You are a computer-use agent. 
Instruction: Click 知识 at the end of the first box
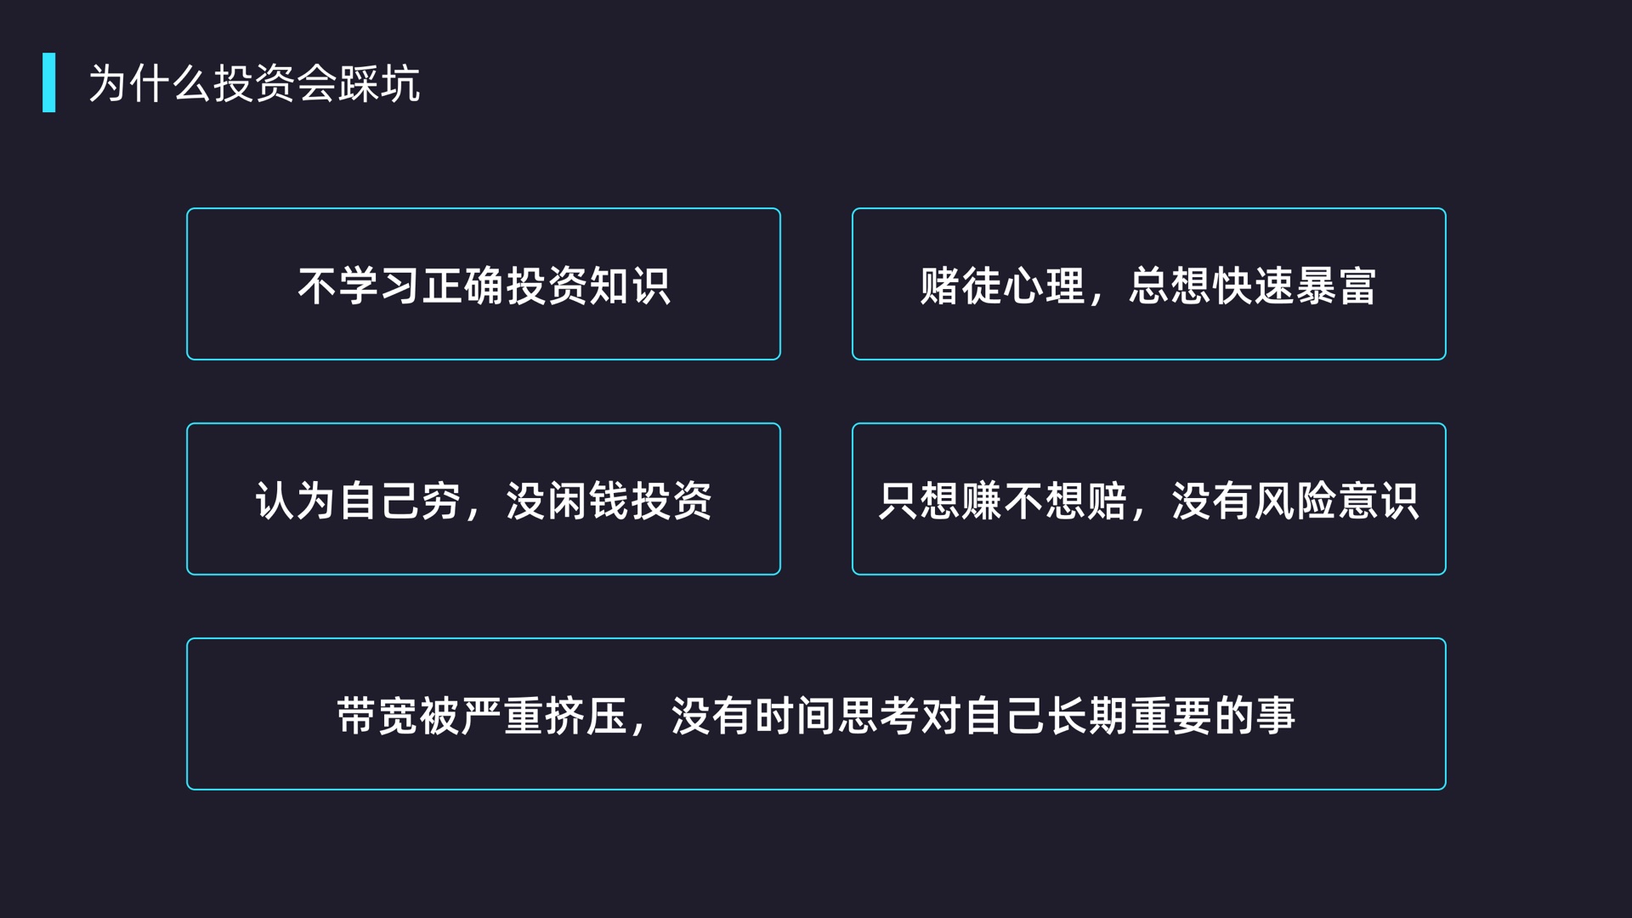[629, 286]
